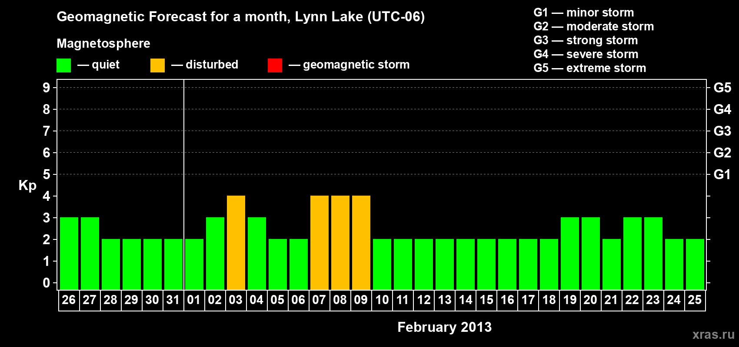Select the orange bar above date 03
Screen dimensions: 739x347
236,242
